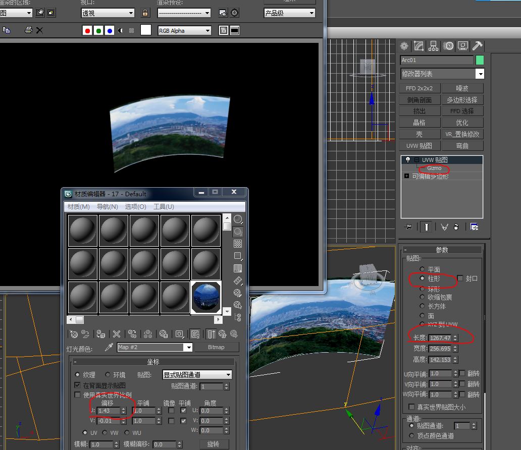Open the 工具(U) menu
The width and height of the screenshot is (521, 450).
click(x=164, y=206)
